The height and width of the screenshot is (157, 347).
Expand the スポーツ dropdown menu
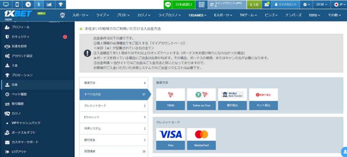(x=80, y=15)
